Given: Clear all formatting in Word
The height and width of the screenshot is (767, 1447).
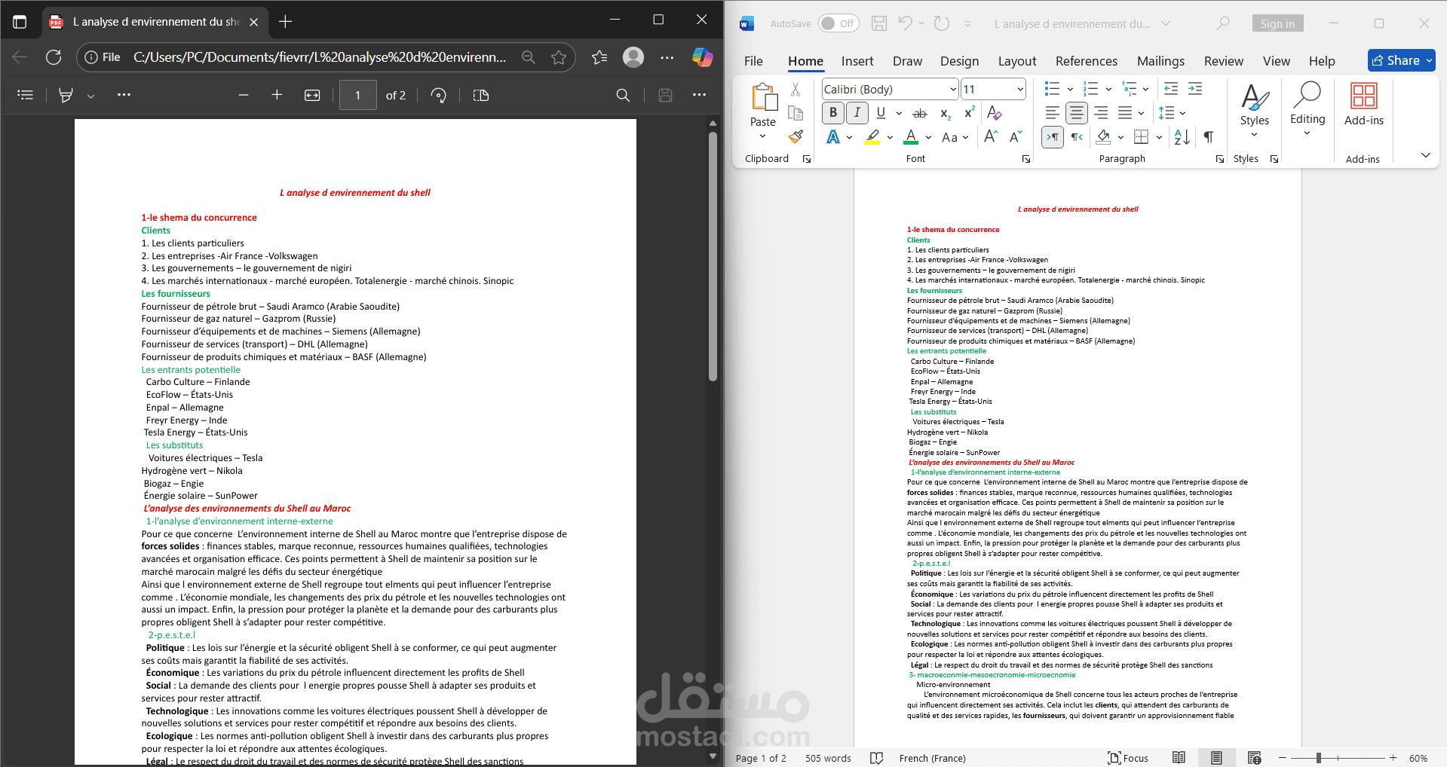Looking at the screenshot, I should 995,113.
